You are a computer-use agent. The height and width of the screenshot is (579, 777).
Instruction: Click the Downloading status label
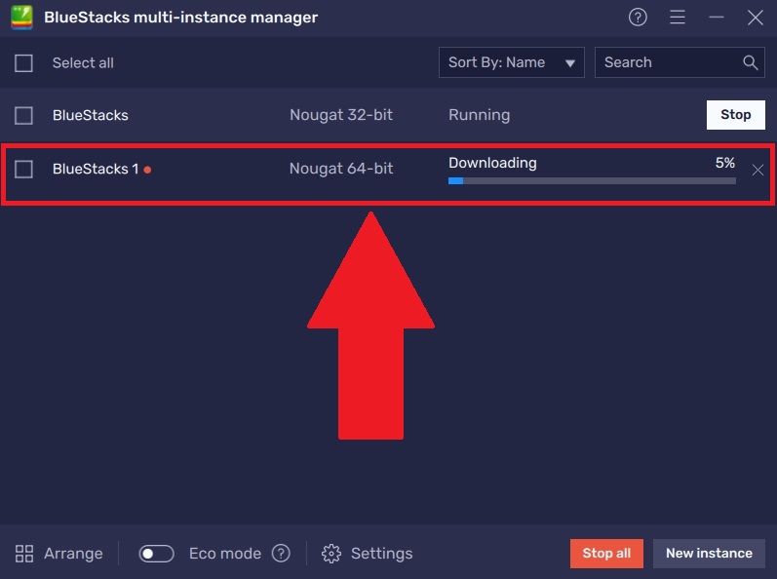[x=492, y=164]
